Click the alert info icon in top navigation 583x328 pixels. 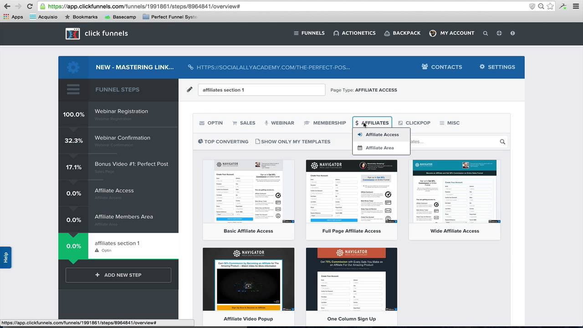[x=513, y=33]
